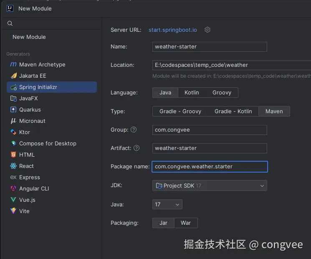Open the start.springboot.io server link
The height and width of the screenshot is (259, 311).
(172, 30)
